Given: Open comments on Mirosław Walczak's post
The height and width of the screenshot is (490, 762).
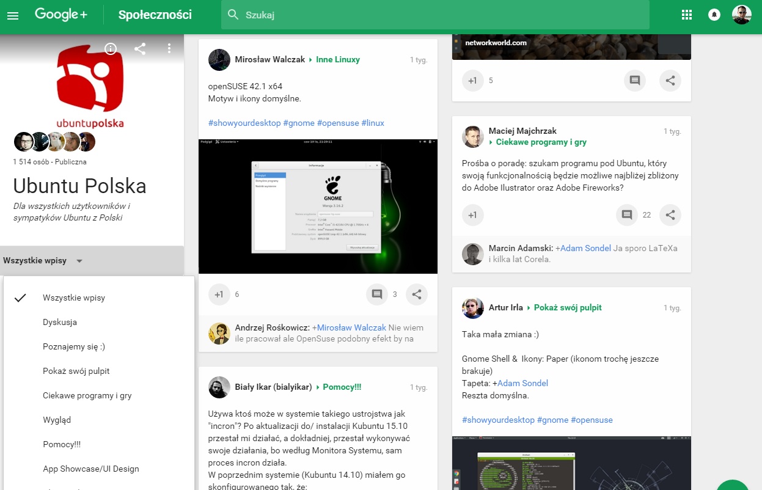Looking at the screenshot, I should [377, 294].
